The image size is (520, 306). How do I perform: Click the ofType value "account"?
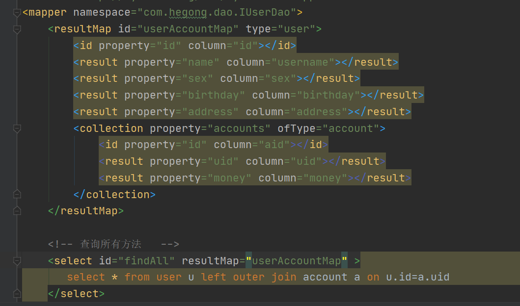coord(351,128)
